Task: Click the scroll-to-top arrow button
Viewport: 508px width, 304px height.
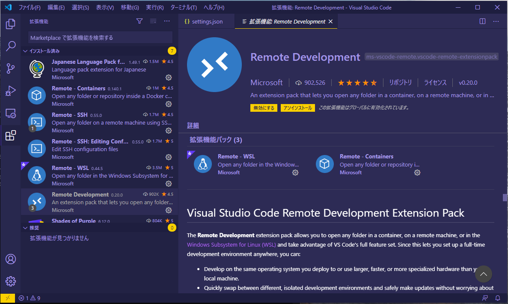Action: [483, 274]
